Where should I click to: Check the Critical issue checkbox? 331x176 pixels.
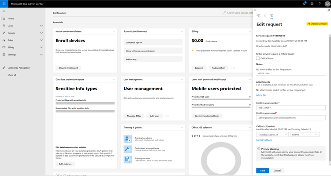(258, 58)
